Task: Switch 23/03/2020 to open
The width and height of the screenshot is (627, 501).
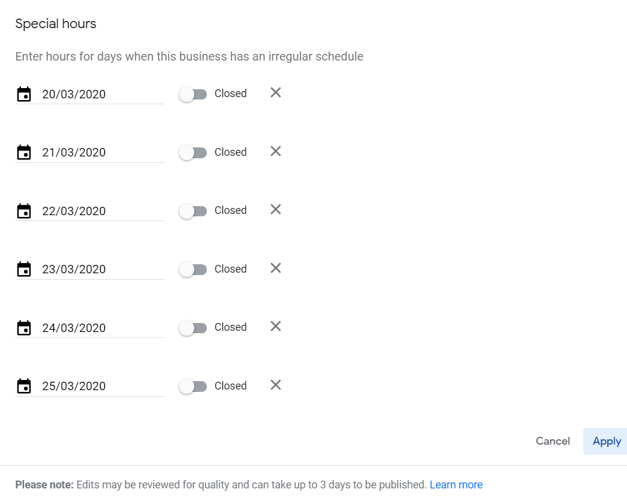Action: pyautogui.click(x=193, y=270)
